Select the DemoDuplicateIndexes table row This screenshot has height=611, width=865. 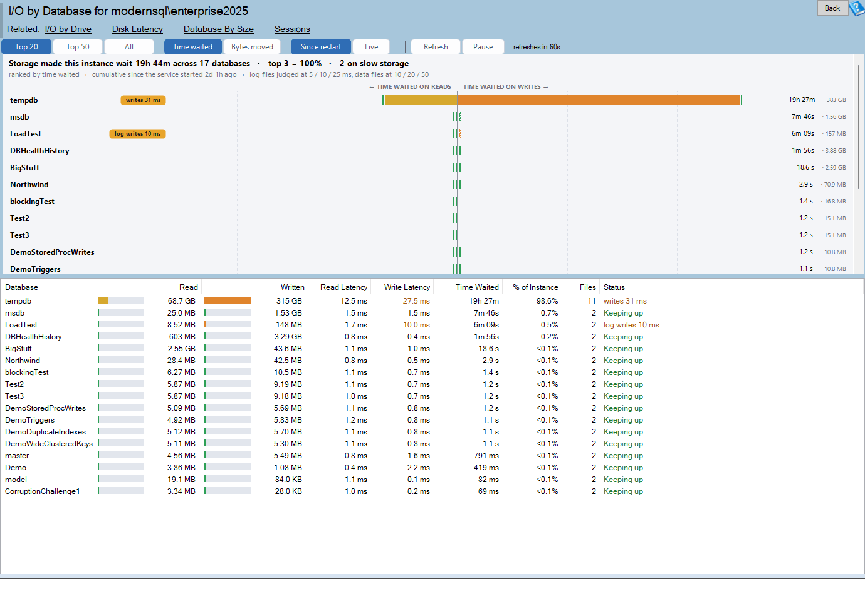pos(432,432)
